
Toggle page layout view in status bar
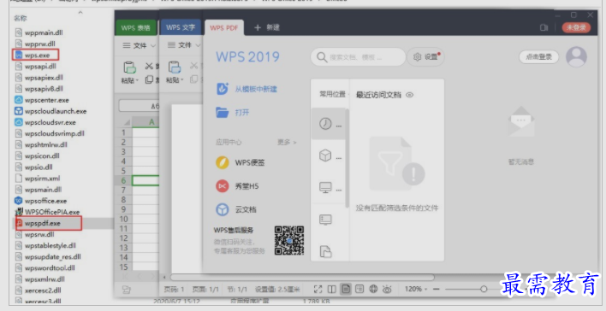346,289
